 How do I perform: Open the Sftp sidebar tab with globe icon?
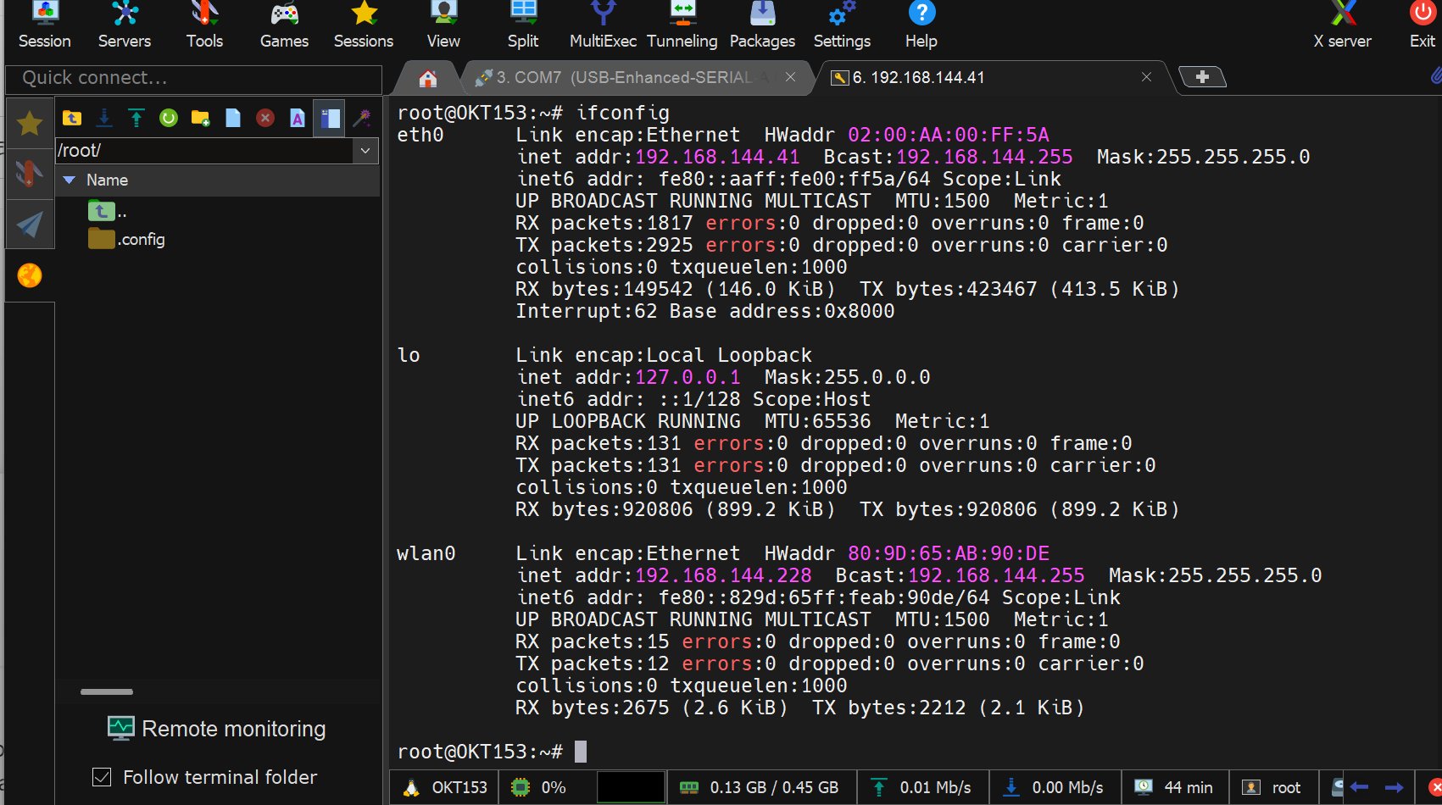[x=30, y=275]
